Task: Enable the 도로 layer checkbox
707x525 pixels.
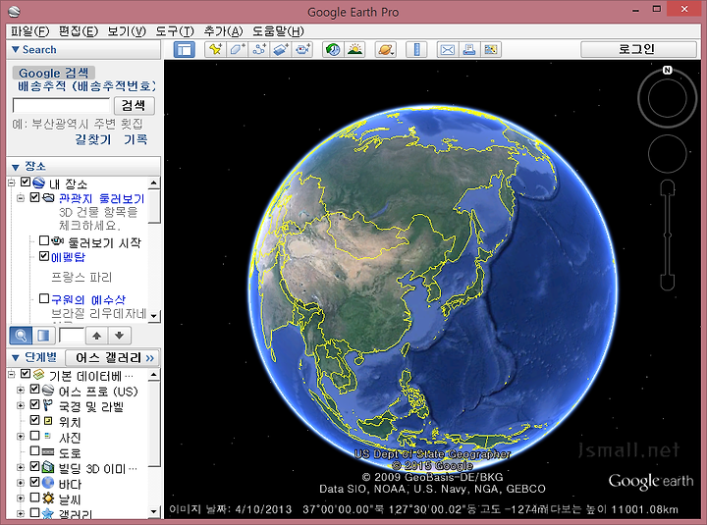Action: tap(34, 450)
